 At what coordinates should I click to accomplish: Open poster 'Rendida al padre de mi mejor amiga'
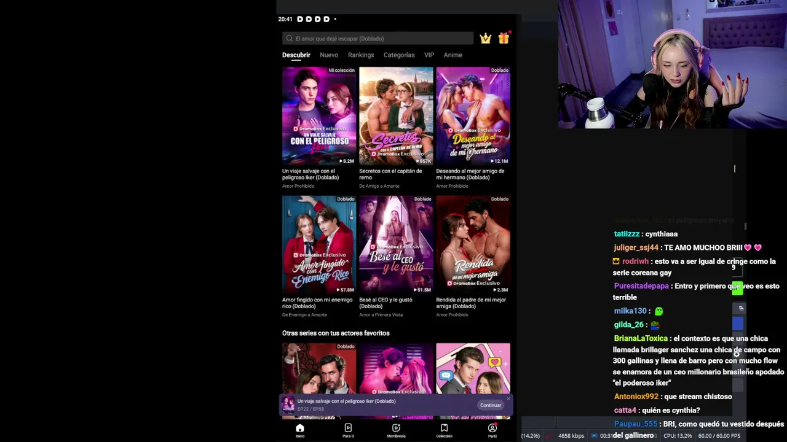473,244
